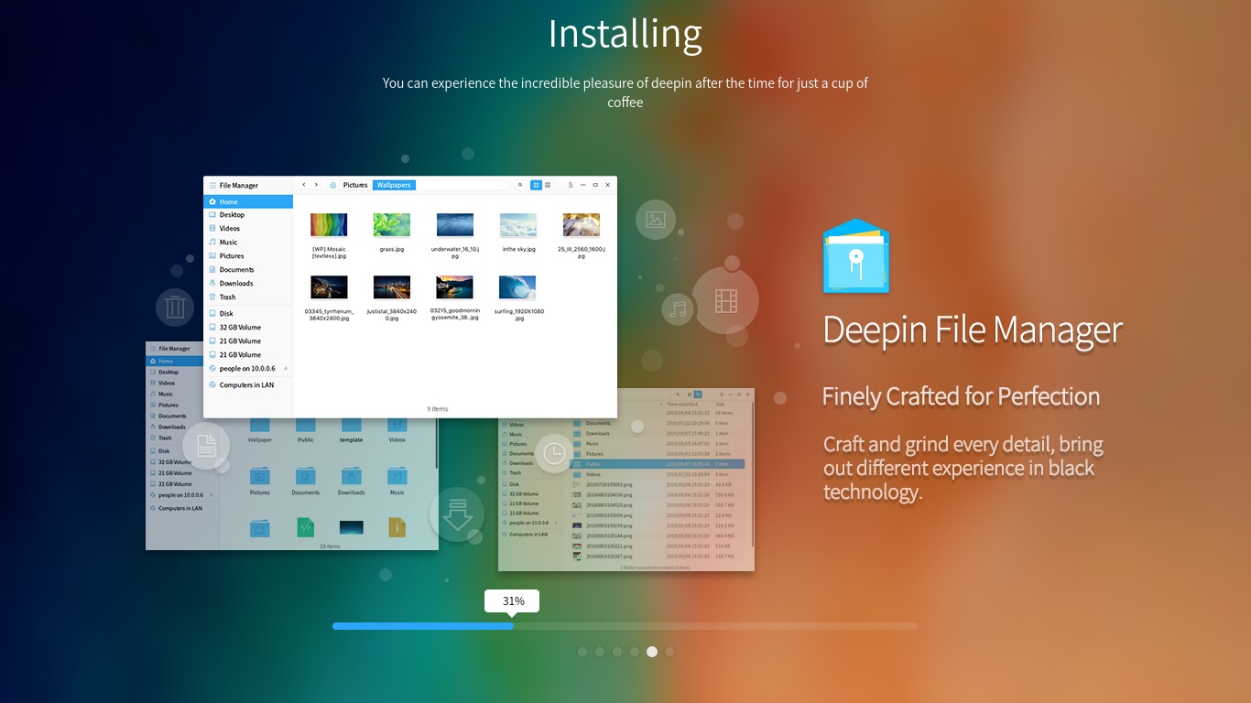
Task: Select the grass.jpg thumbnail
Action: (x=392, y=225)
